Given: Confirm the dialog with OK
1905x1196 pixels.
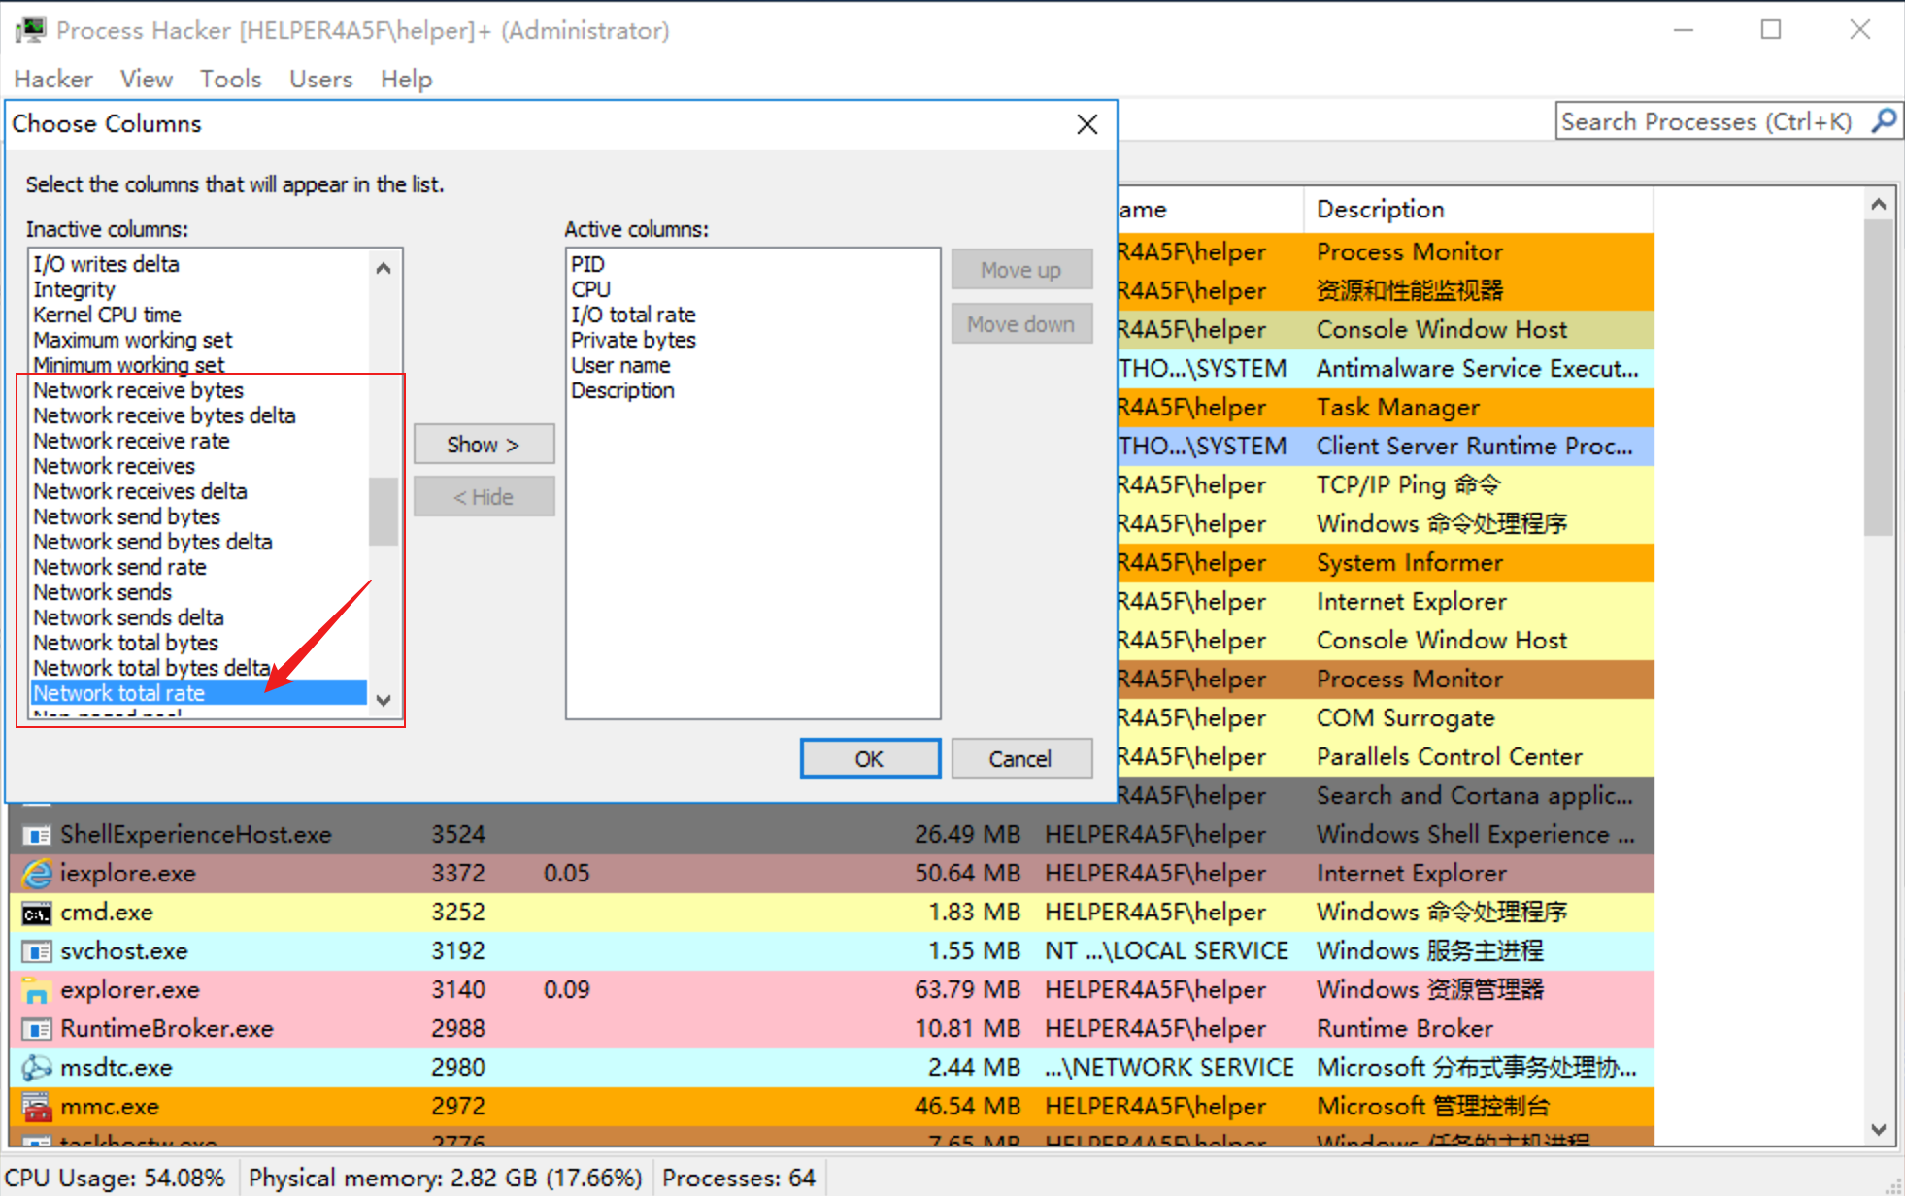Looking at the screenshot, I should 869,758.
